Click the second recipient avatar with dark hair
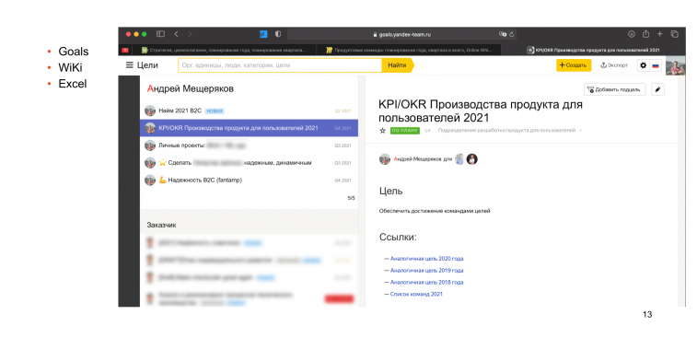The image size is (697, 338). (472, 159)
